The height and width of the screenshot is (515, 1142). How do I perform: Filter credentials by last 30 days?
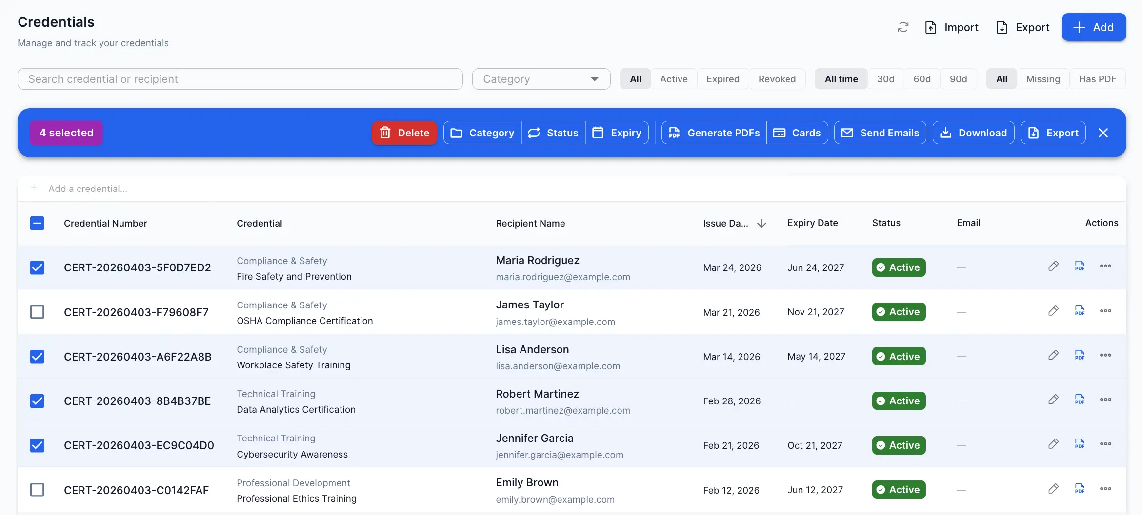click(x=886, y=78)
